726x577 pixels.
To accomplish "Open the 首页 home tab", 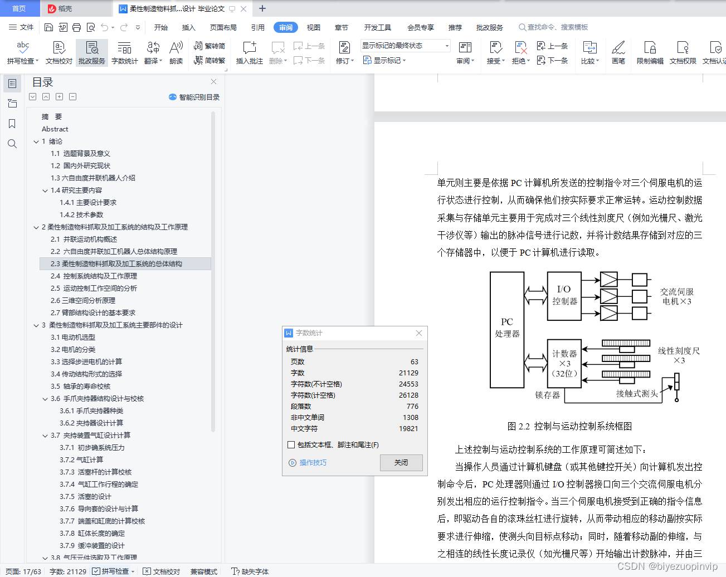I will (x=20, y=8).
